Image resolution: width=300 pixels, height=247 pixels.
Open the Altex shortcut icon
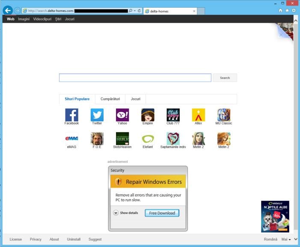click(x=199, y=115)
